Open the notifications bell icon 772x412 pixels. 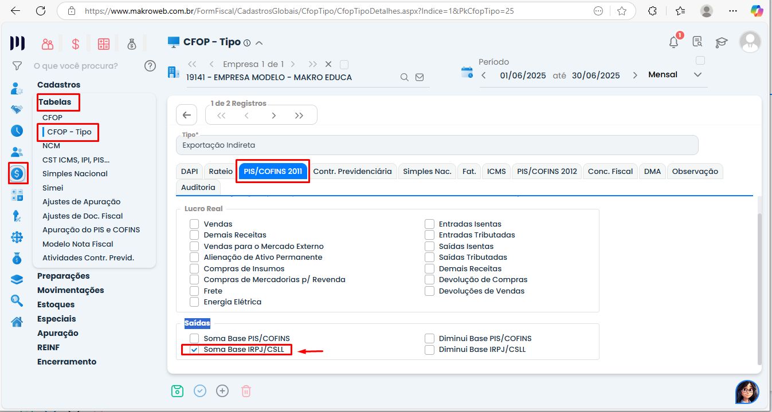(x=674, y=42)
